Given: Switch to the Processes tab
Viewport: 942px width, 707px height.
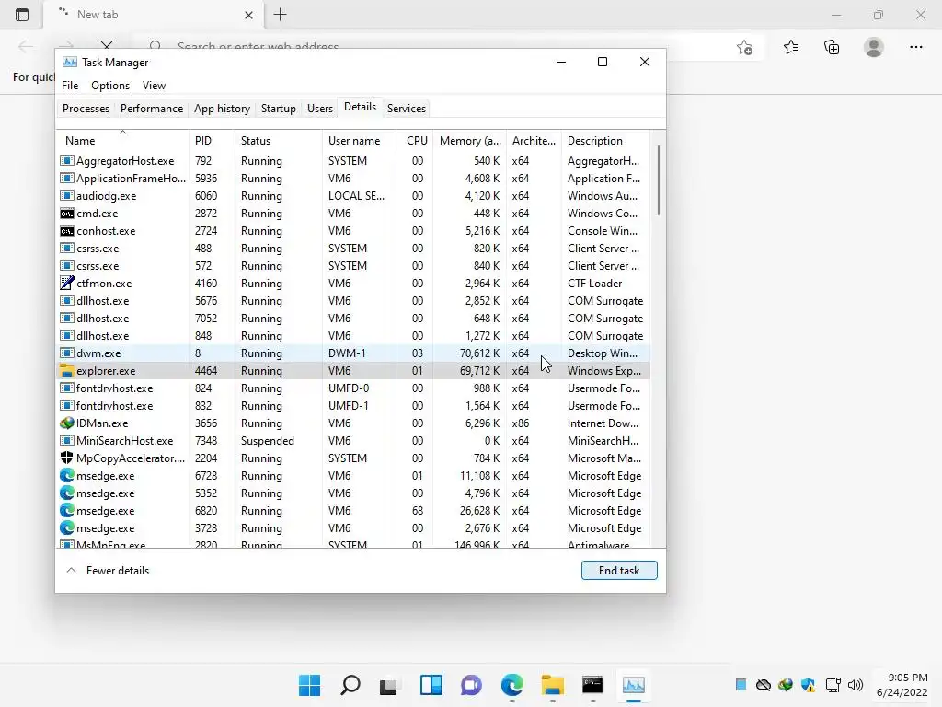Looking at the screenshot, I should click(x=86, y=109).
